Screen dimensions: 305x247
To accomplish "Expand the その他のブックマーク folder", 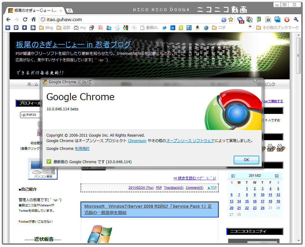I will (277, 28).
